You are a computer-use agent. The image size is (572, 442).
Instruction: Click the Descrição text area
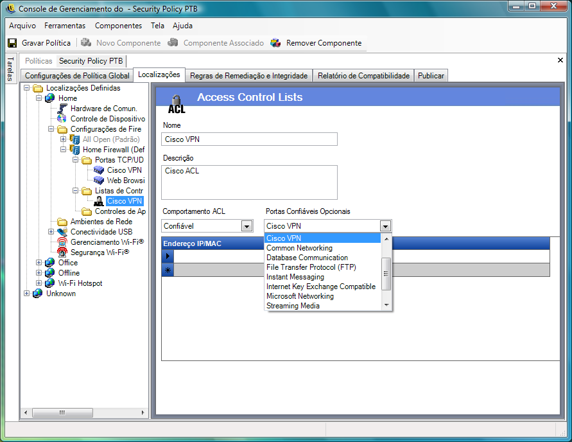(x=249, y=182)
